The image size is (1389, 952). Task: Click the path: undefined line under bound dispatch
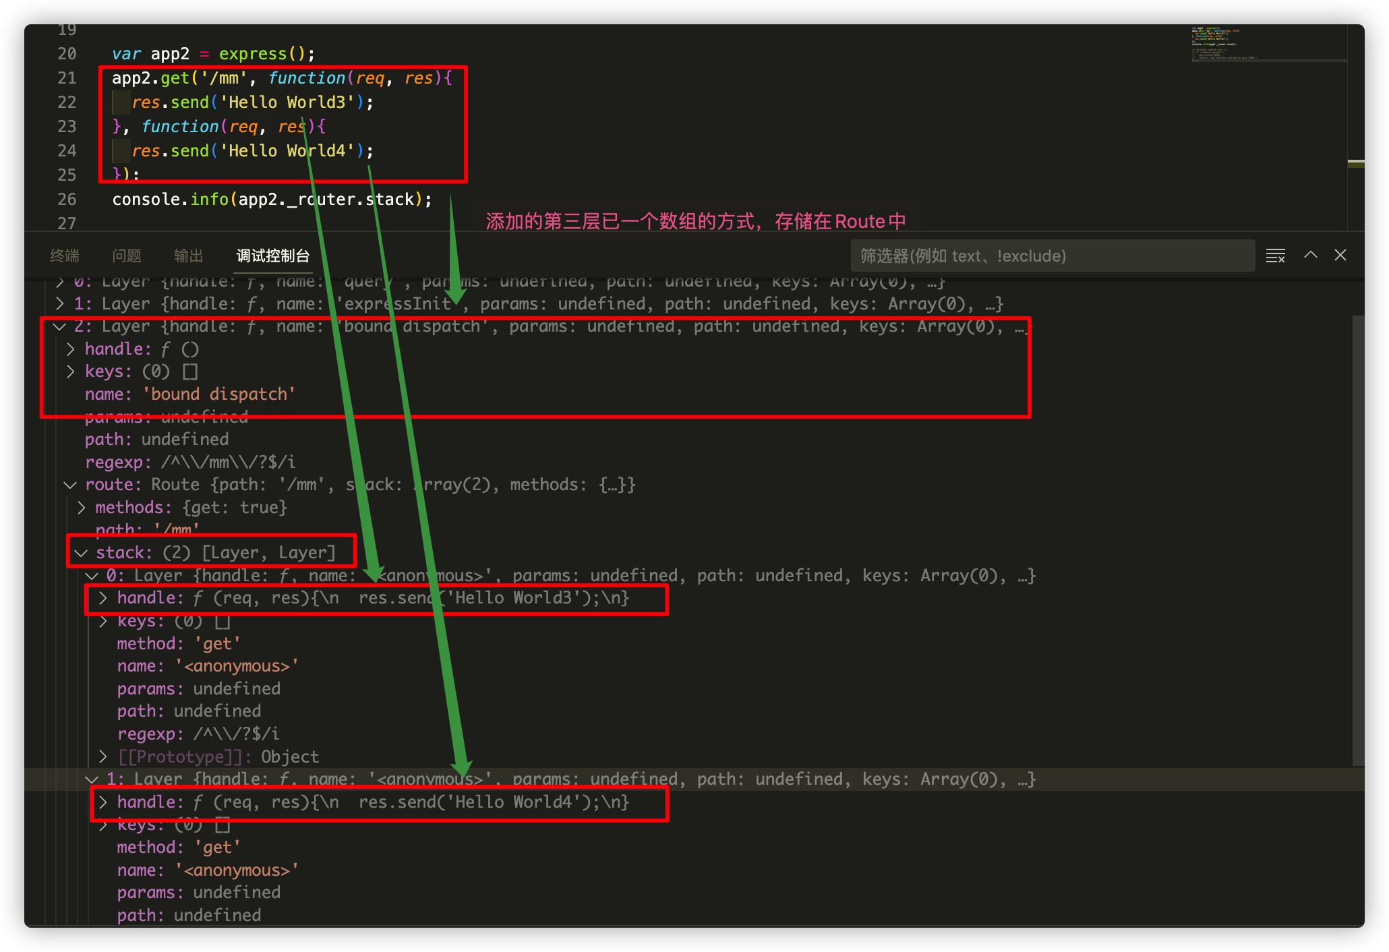tap(157, 440)
